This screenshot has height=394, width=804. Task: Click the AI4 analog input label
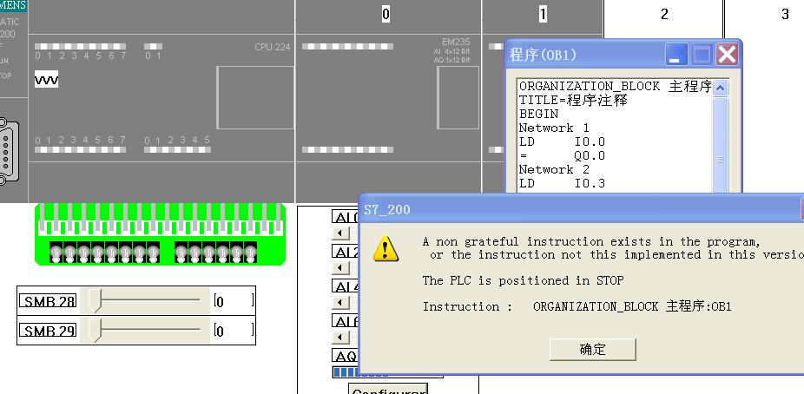[346, 286]
